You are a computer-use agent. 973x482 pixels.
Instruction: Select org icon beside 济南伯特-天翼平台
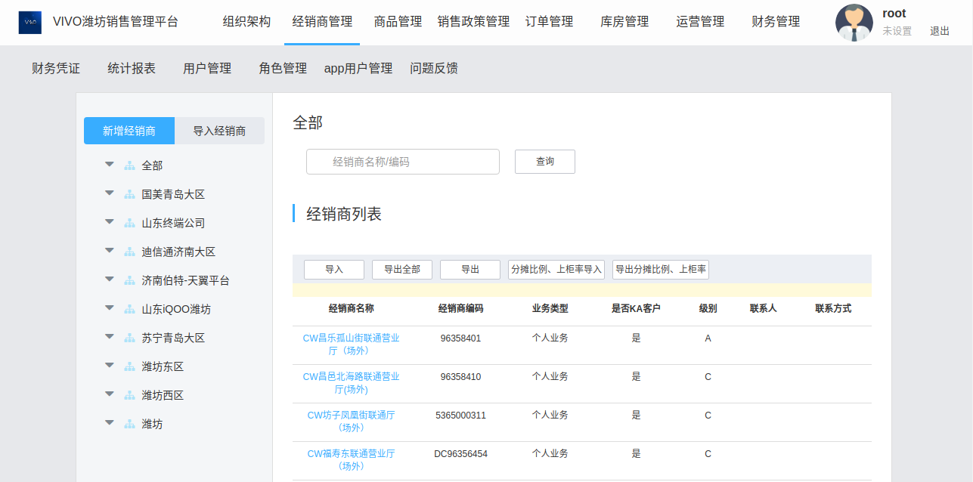[x=129, y=280]
